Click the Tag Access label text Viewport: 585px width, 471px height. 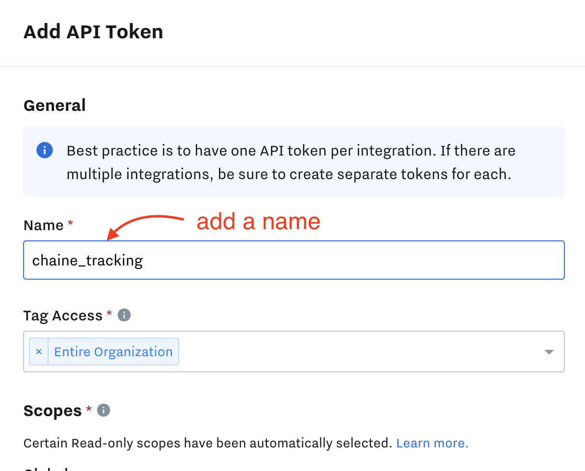(x=62, y=315)
